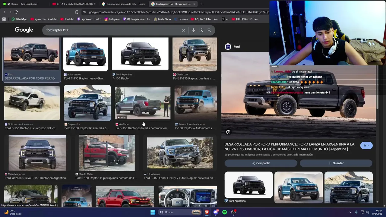Select the Minuto Motor red Raptor thumbnail
This screenshot has height=217, width=386.
point(107,153)
